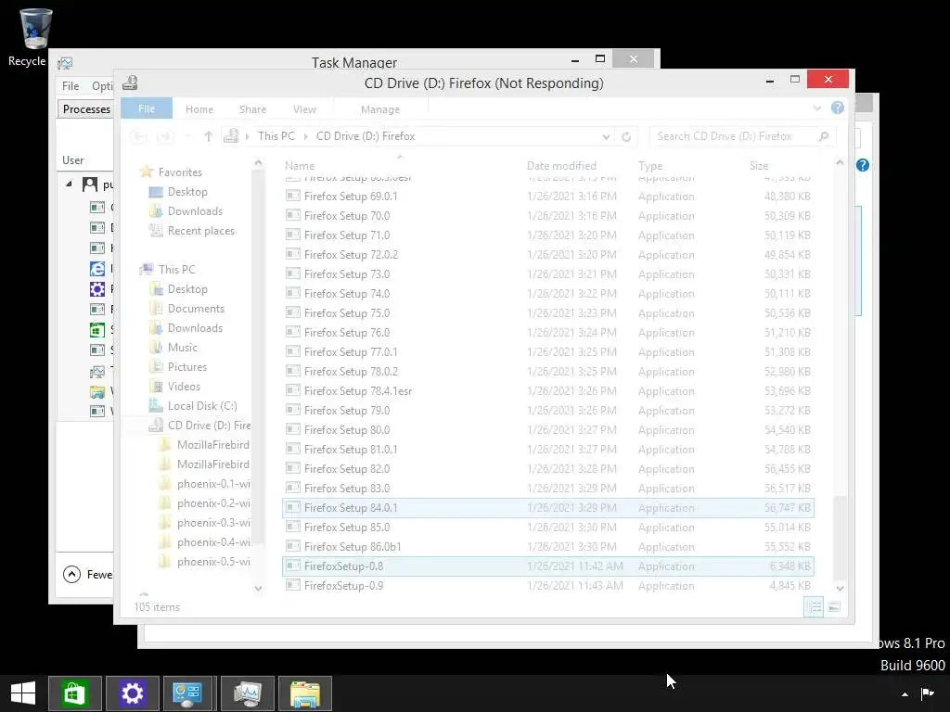Select Recent places in Favorites
Viewport: 950px width, 712px height.
click(x=200, y=231)
